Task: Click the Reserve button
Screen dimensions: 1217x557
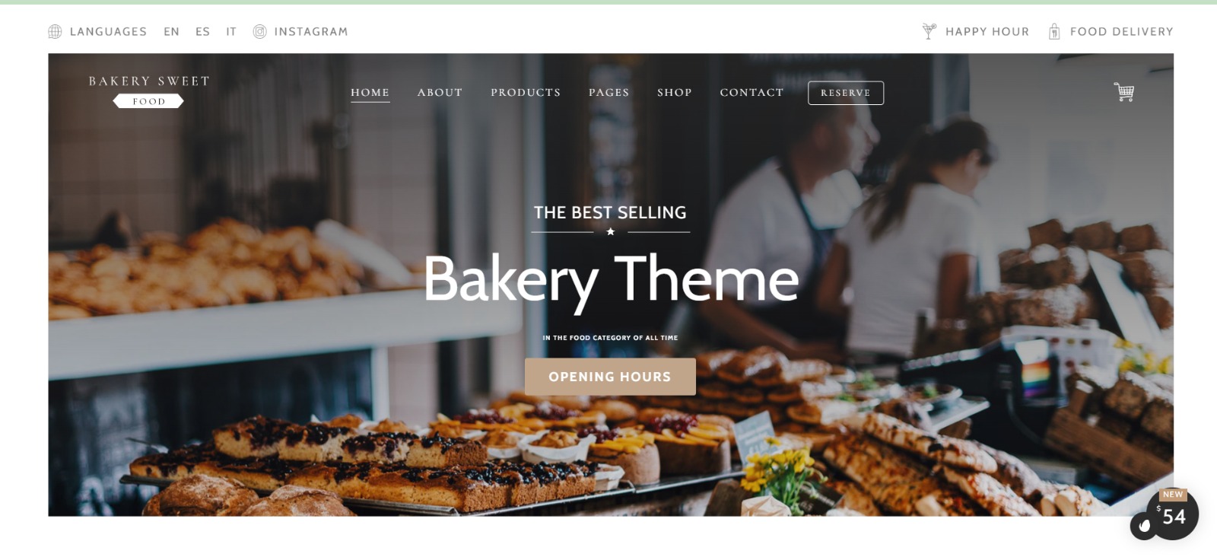Action: 846,93
